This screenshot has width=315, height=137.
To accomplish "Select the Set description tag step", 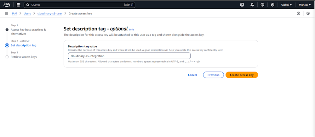I will 24,45.
